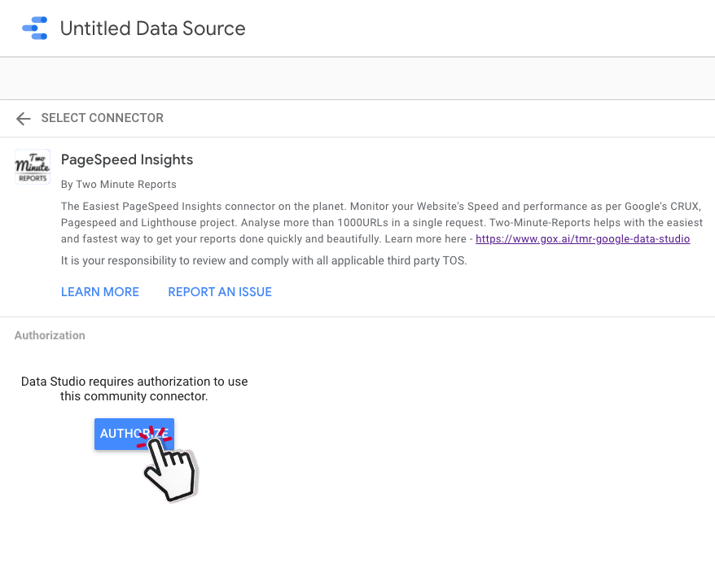Open the LEARN MORE link

click(100, 292)
